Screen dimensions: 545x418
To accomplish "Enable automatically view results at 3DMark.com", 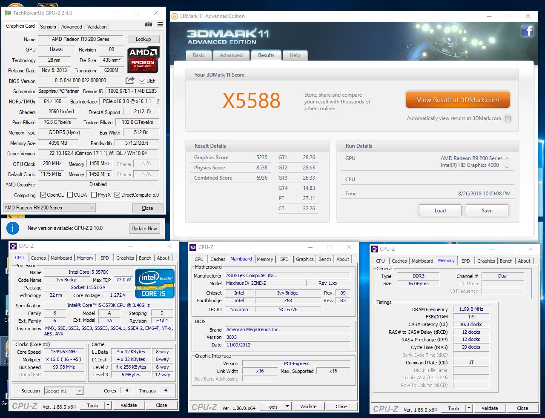I will coord(508,119).
